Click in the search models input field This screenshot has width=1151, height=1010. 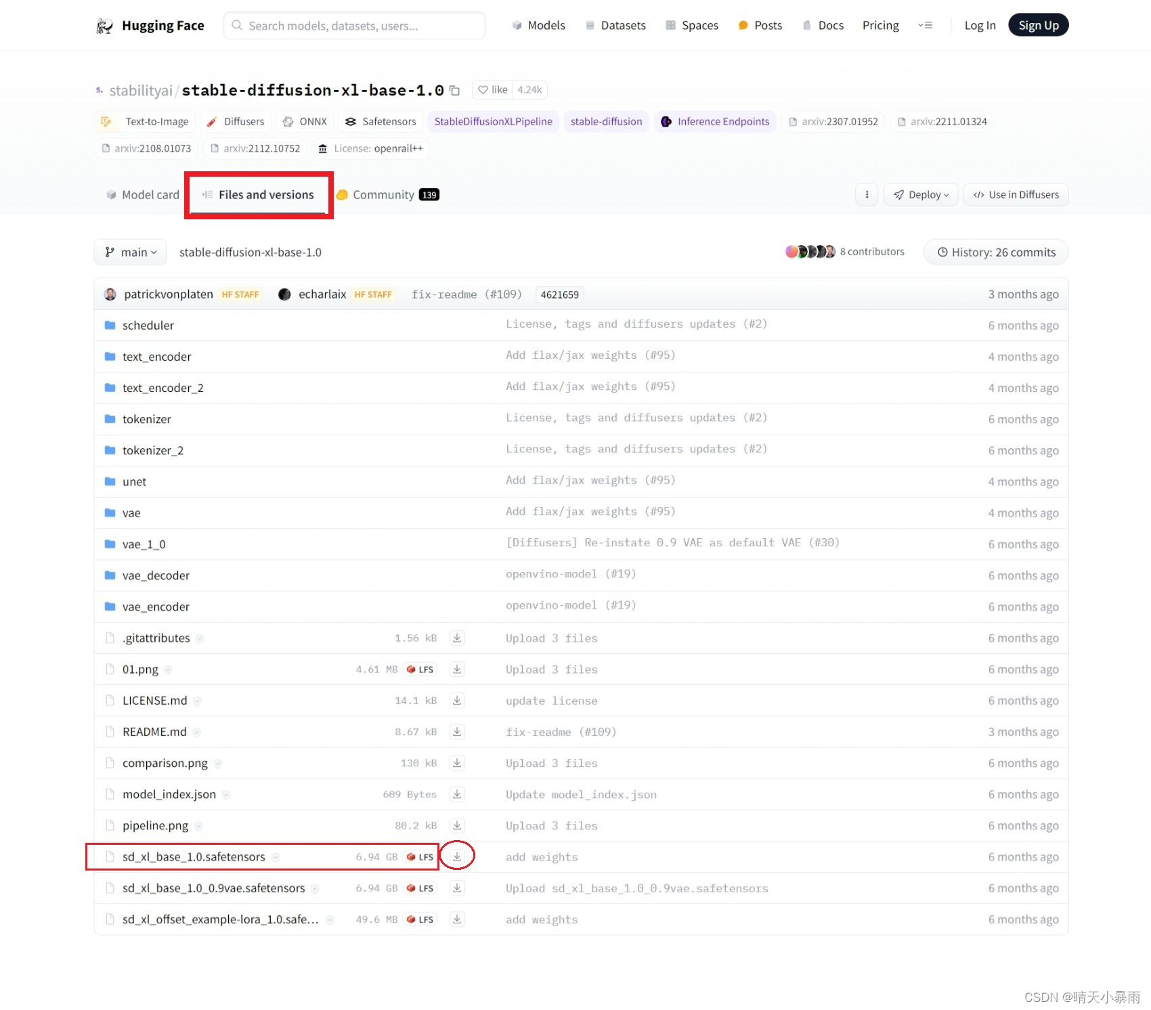coord(354,26)
